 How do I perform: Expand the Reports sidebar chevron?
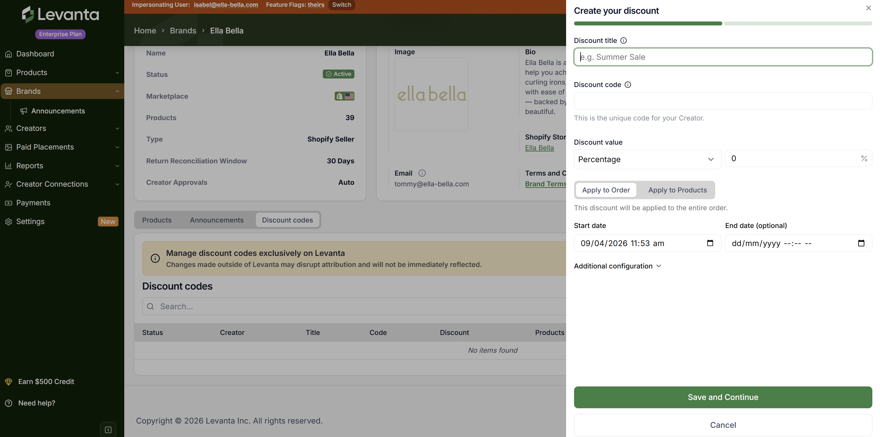[x=117, y=166]
